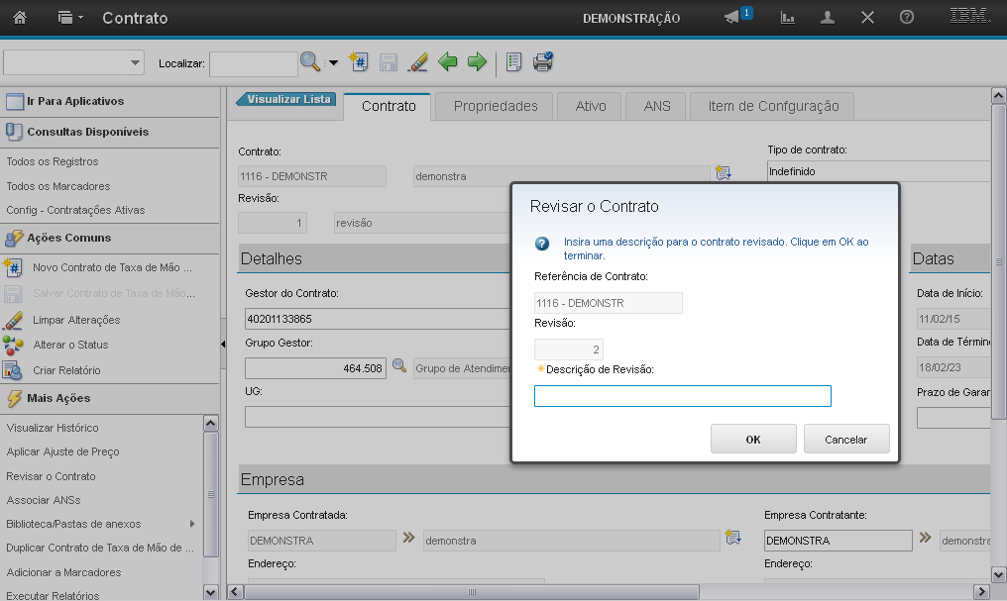Select Adicionar a Marcadores action

[63, 572]
